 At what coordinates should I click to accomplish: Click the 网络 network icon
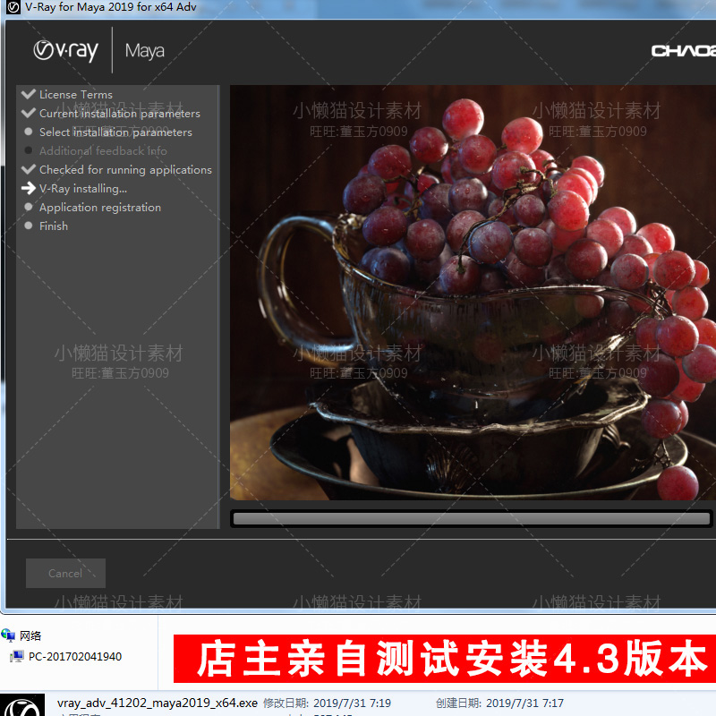(x=8, y=635)
